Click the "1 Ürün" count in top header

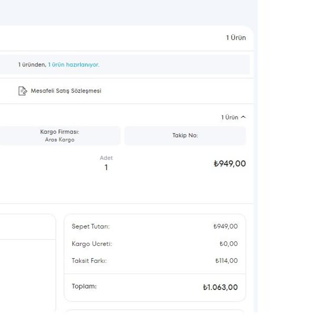236,38
